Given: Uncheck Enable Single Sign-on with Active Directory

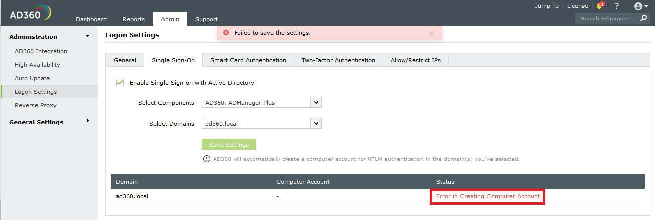Looking at the screenshot, I should [x=120, y=83].
